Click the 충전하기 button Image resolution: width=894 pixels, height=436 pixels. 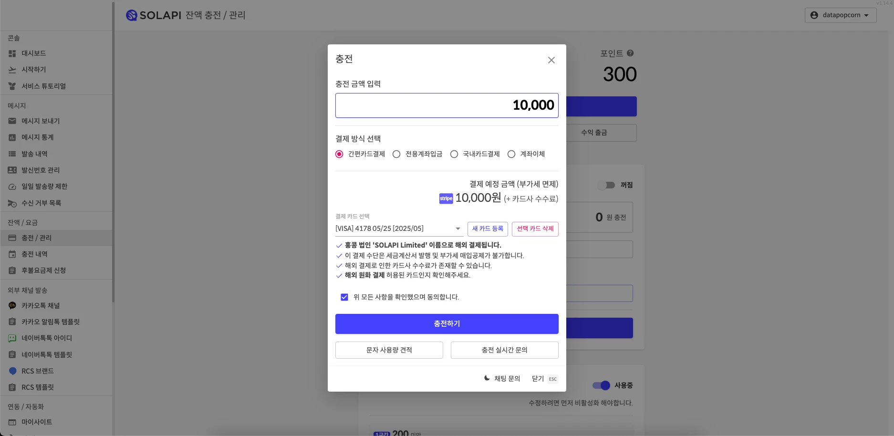tap(447, 324)
